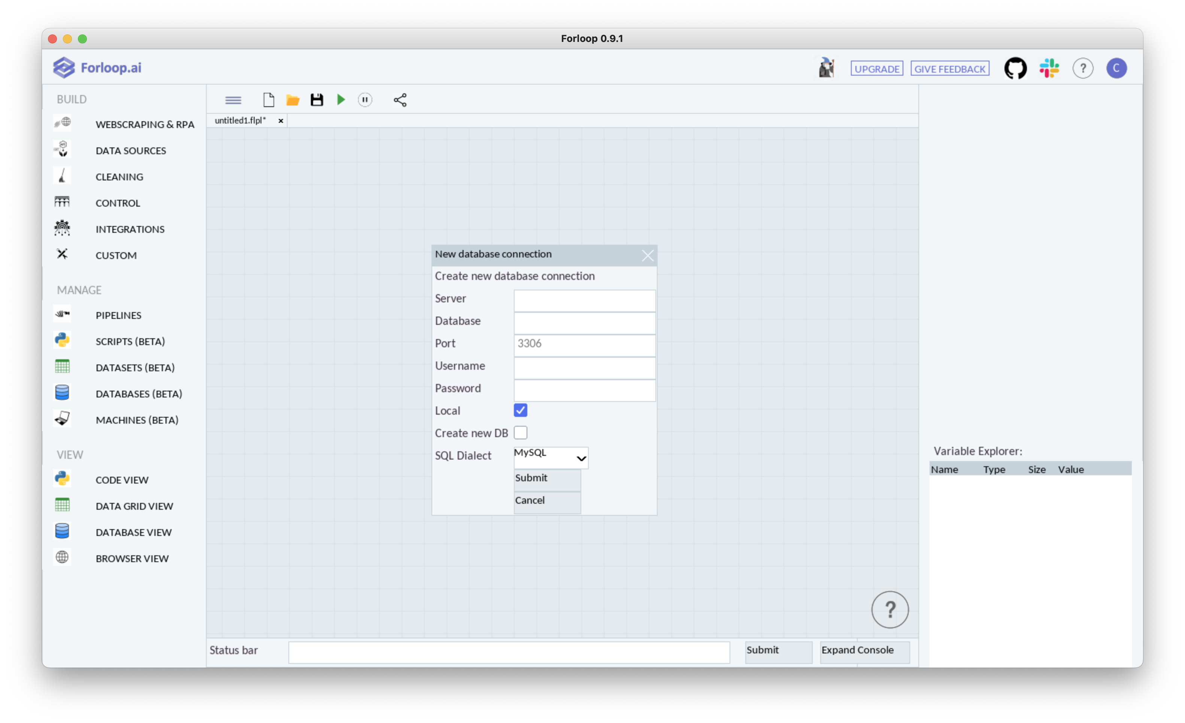Open the Control category icon
Screen dimensions: 1185x723
(62, 202)
